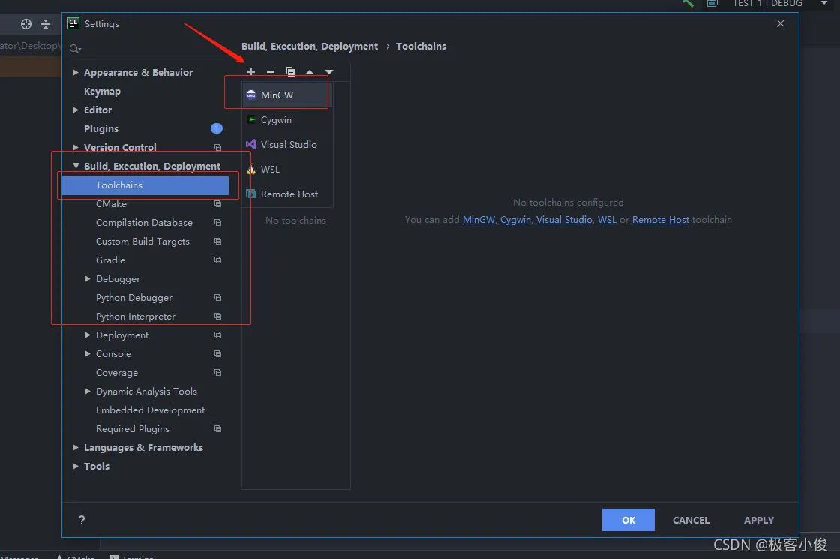Click the Remote Host hyperlink in the empty panel
Viewport: 840px width, 559px height.
(x=661, y=220)
